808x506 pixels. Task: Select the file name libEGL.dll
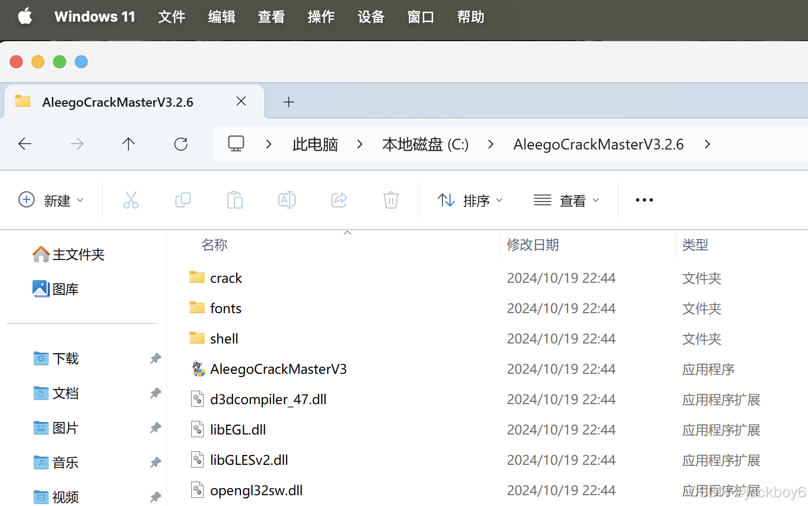pyautogui.click(x=238, y=430)
